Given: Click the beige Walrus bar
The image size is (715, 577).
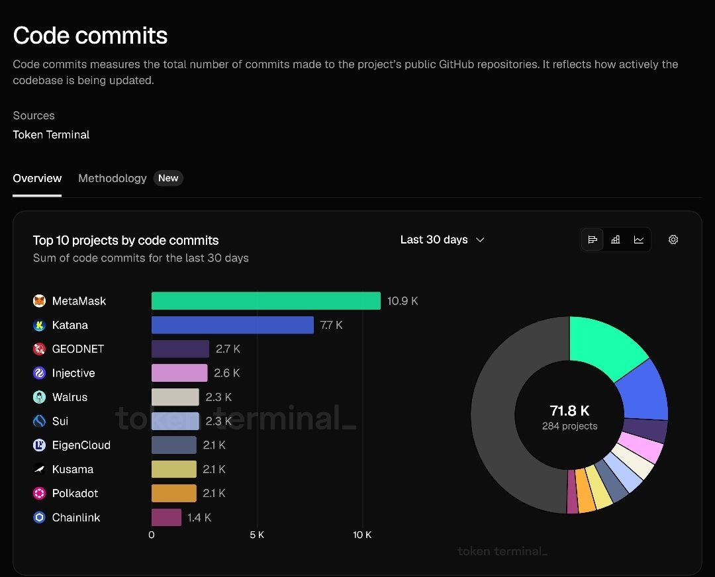Looking at the screenshot, I should (175, 397).
